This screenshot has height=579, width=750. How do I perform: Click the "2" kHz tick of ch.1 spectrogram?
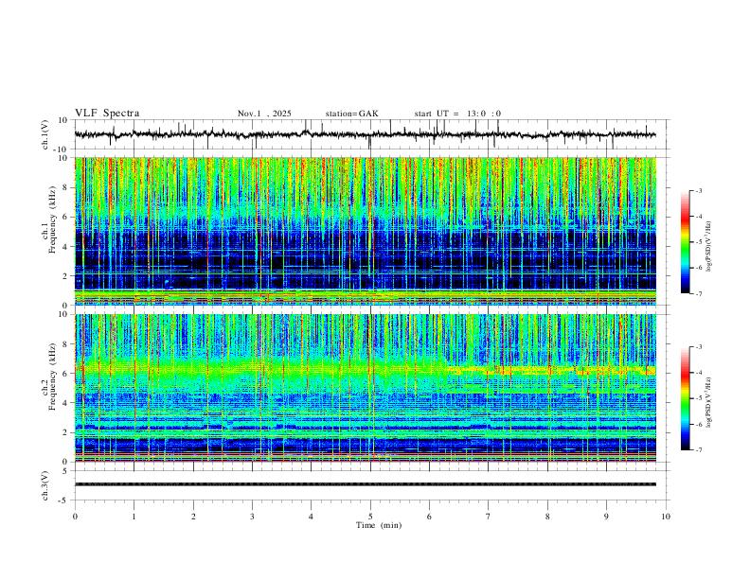pyautogui.click(x=66, y=276)
